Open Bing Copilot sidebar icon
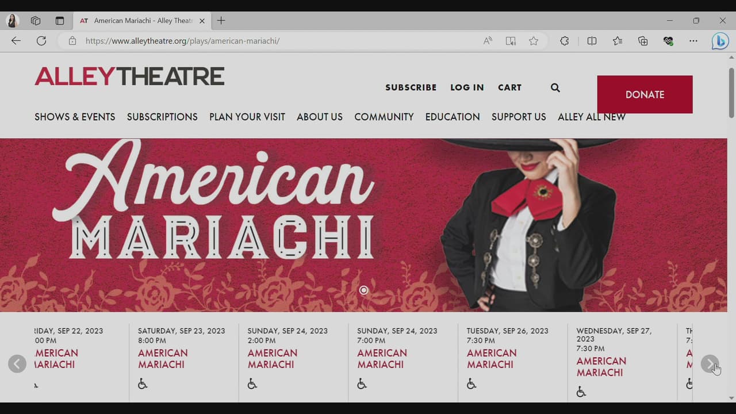Screen dimensions: 736x414 point(720,41)
